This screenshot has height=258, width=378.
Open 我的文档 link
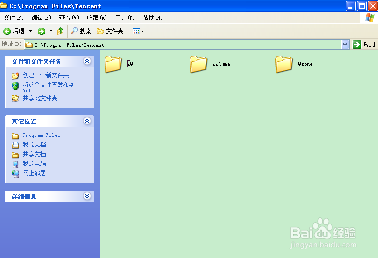(x=34, y=145)
